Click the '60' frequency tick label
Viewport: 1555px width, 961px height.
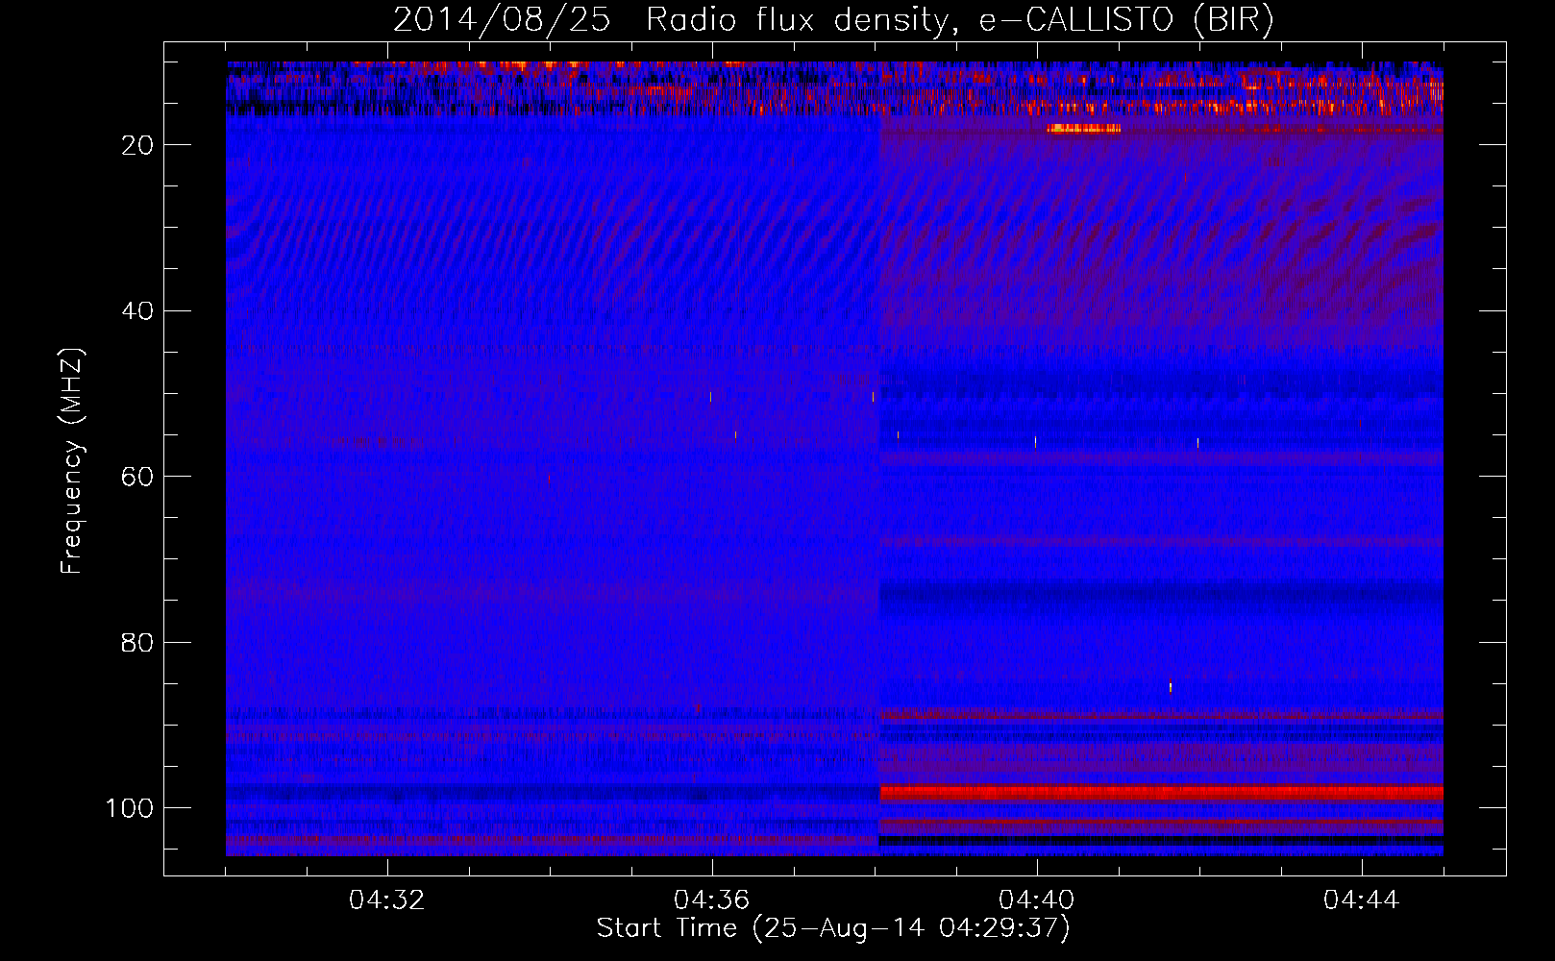137,478
